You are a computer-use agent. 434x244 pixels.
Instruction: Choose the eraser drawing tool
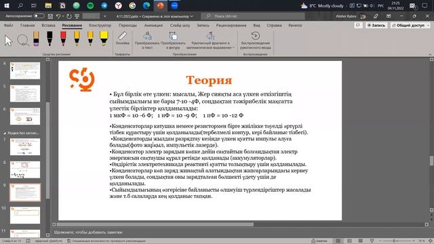(x=36, y=38)
